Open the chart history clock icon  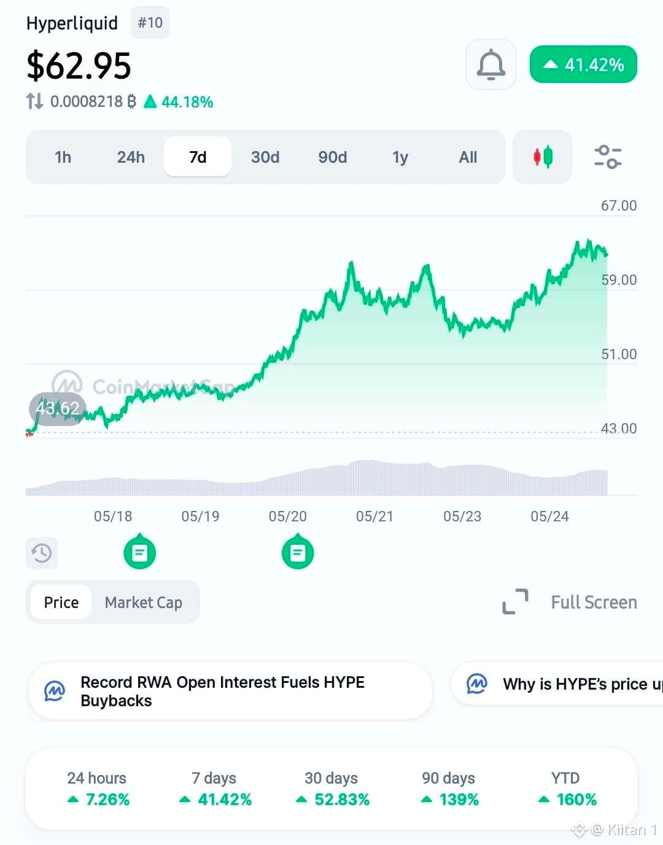(42, 553)
